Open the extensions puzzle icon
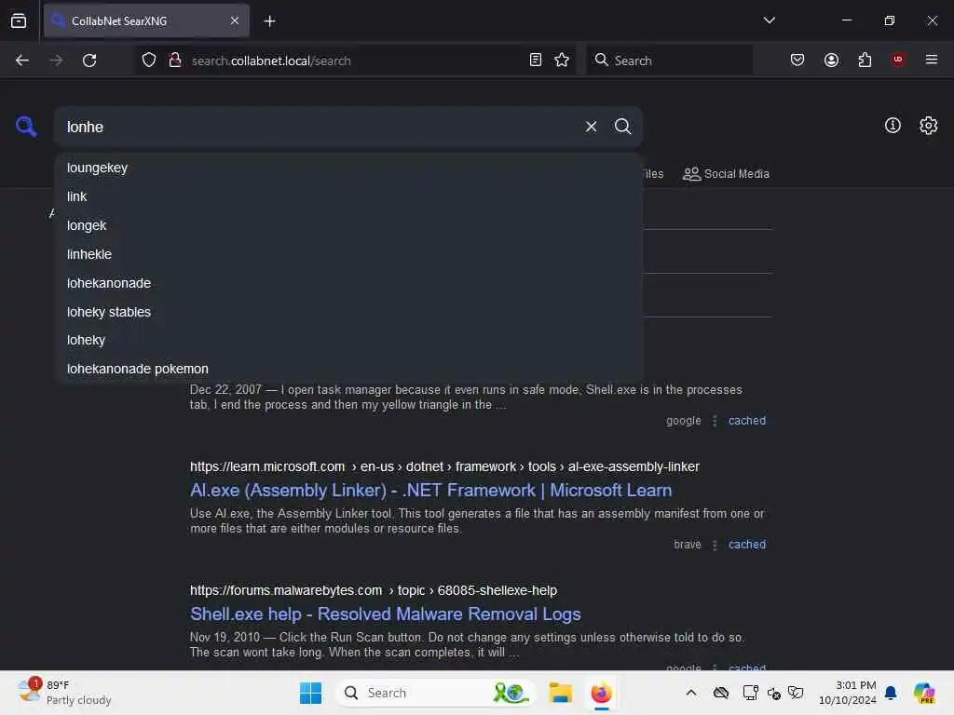954x715 pixels. tap(865, 61)
